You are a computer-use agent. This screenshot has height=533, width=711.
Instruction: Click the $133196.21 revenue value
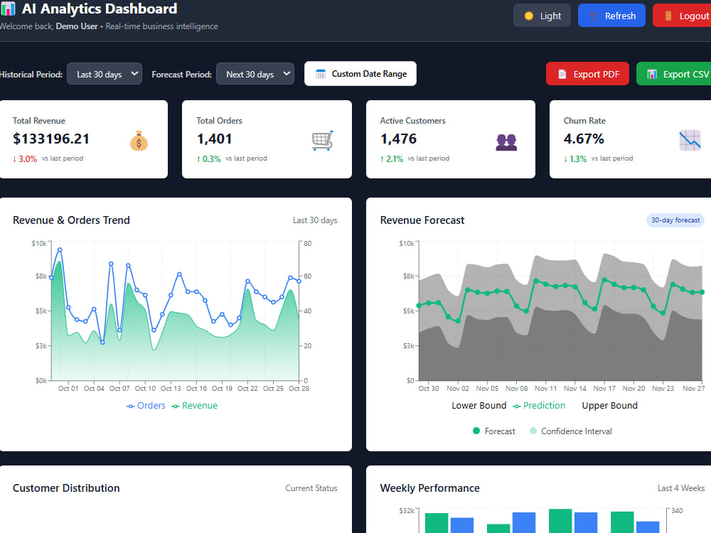pyautogui.click(x=50, y=139)
